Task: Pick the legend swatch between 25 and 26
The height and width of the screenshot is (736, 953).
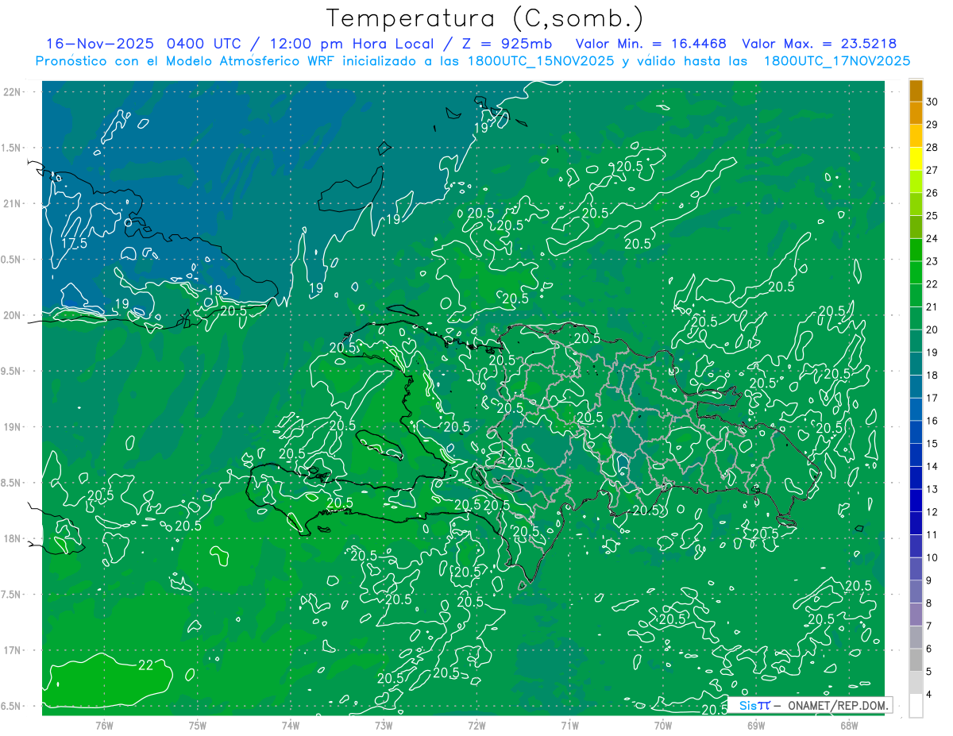Action: pos(916,204)
